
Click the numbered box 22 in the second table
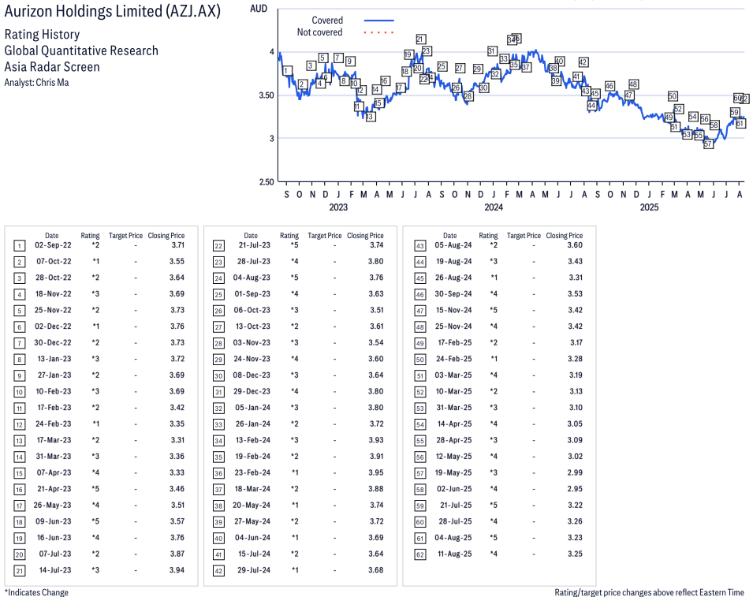point(218,246)
